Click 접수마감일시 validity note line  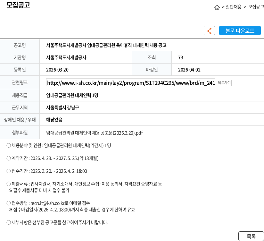coord(71,210)
